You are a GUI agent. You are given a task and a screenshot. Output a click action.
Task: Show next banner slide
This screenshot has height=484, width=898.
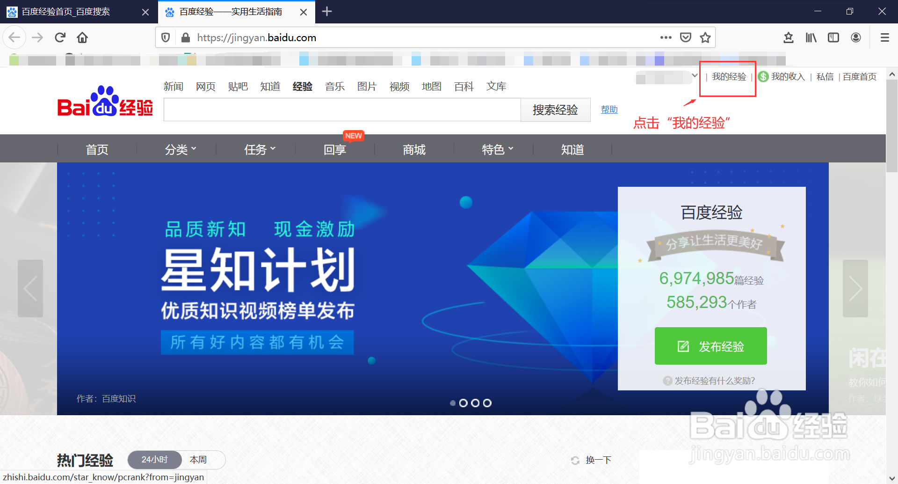pyautogui.click(x=855, y=288)
